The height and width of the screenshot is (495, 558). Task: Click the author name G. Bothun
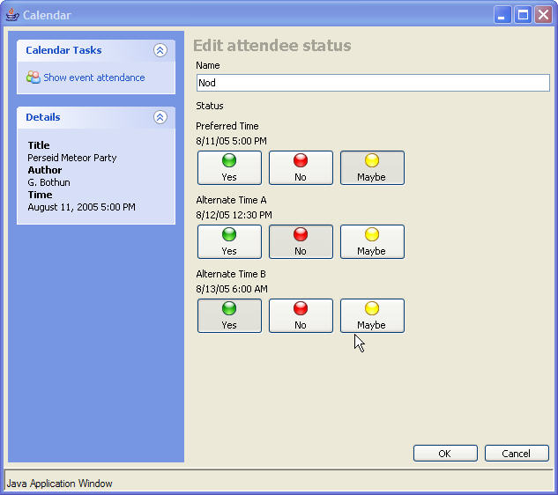click(x=49, y=182)
